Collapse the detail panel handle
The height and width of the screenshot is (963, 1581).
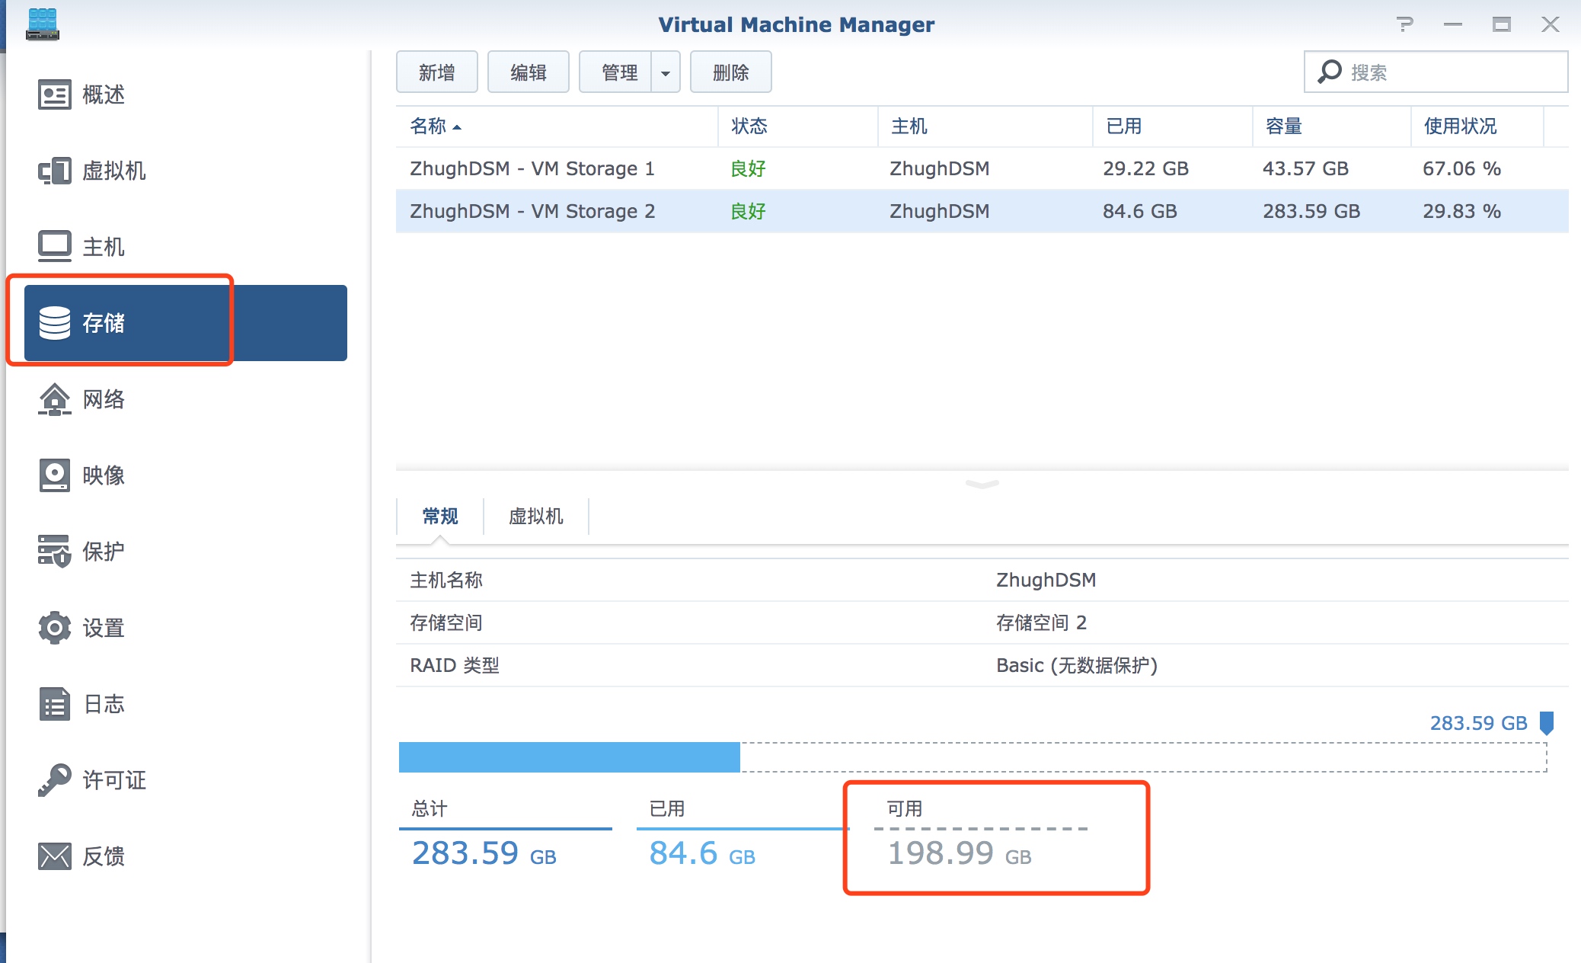(982, 484)
